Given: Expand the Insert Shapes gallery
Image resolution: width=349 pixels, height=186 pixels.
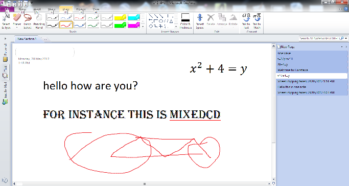Looking at the screenshot, I should pyautogui.click(x=176, y=26).
